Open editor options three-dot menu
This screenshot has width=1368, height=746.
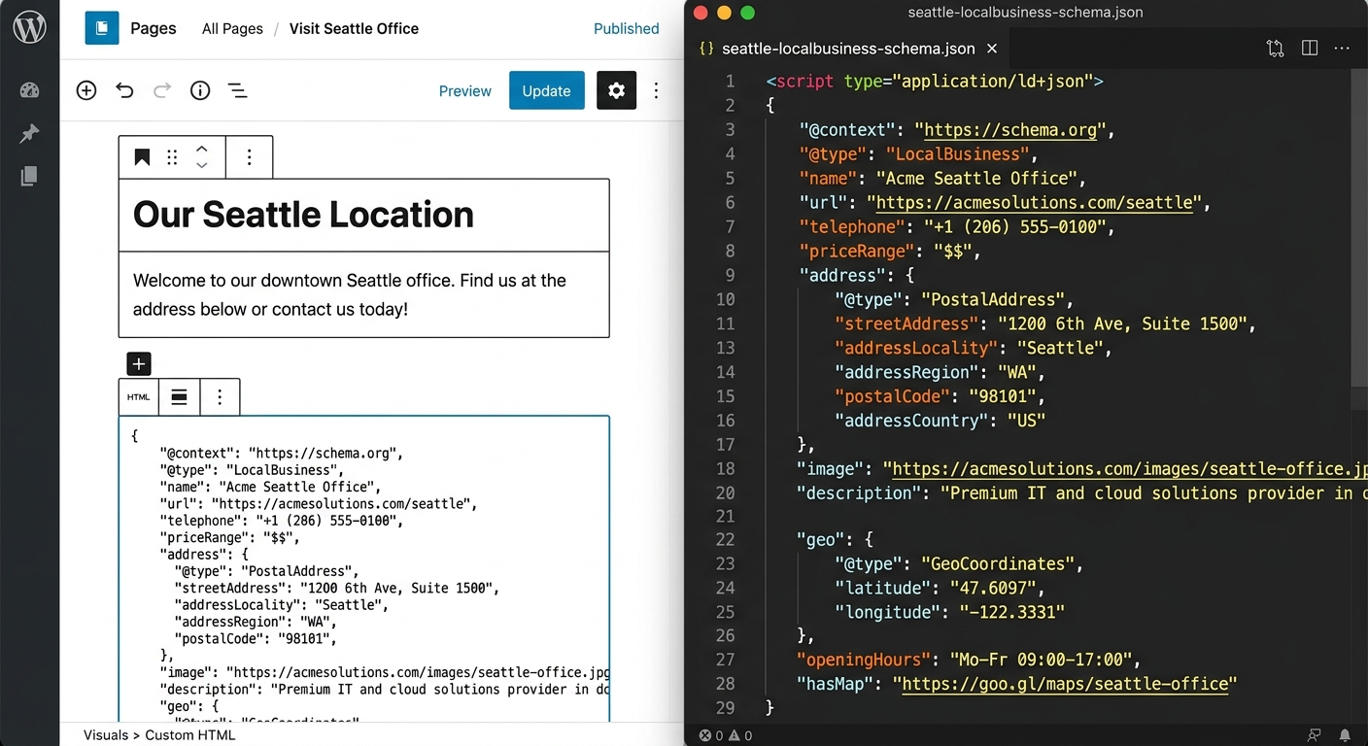pyautogui.click(x=657, y=90)
